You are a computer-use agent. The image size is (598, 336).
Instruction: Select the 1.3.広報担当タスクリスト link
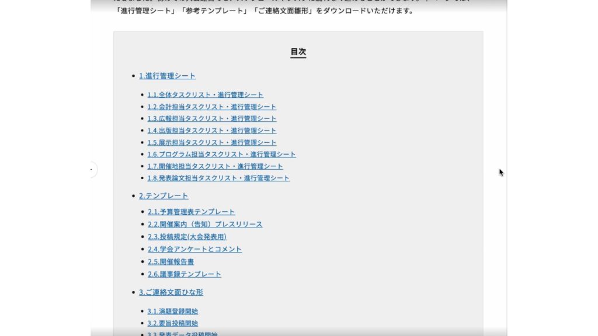coord(211,118)
